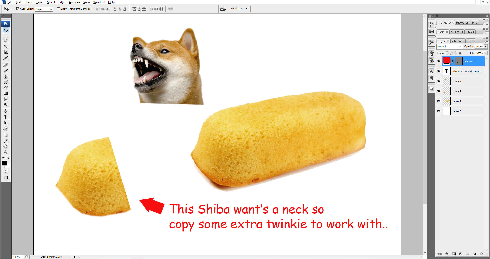Viewport: 490px width, 259px height.
Task: Hide Layer 2 visibility eye
Action: coord(438,101)
